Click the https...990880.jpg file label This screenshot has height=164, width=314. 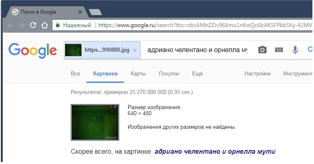(x=107, y=50)
